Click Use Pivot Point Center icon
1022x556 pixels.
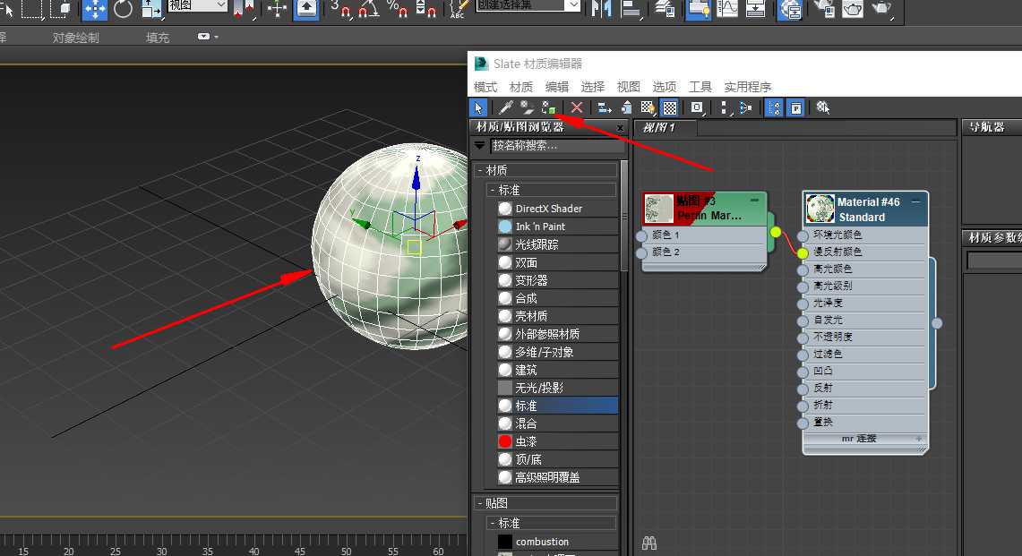pos(243,9)
